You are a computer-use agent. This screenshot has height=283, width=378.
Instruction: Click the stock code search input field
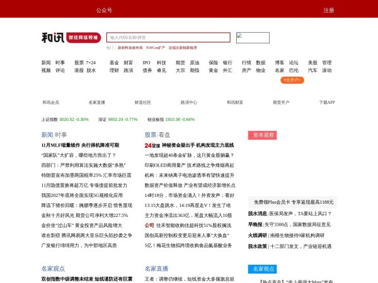click(x=168, y=38)
